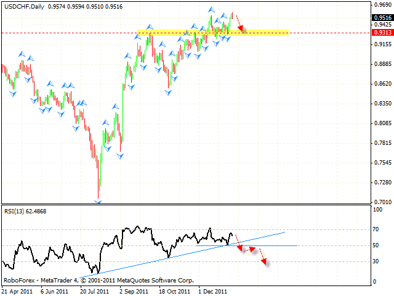Click the 21 Apr 2011 date label

coord(18,290)
